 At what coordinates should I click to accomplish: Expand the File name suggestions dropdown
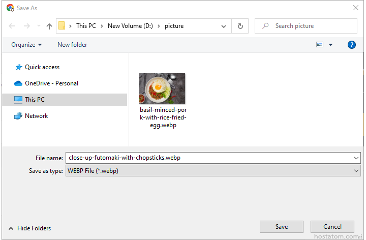[356, 158]
